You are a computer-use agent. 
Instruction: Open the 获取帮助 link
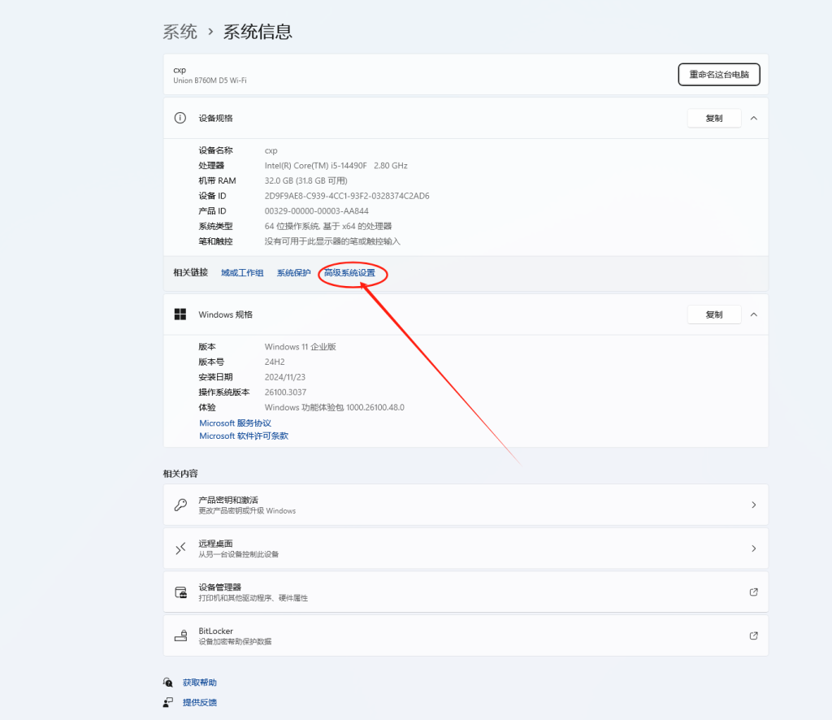pyautogui.click(x=200, y=683)
